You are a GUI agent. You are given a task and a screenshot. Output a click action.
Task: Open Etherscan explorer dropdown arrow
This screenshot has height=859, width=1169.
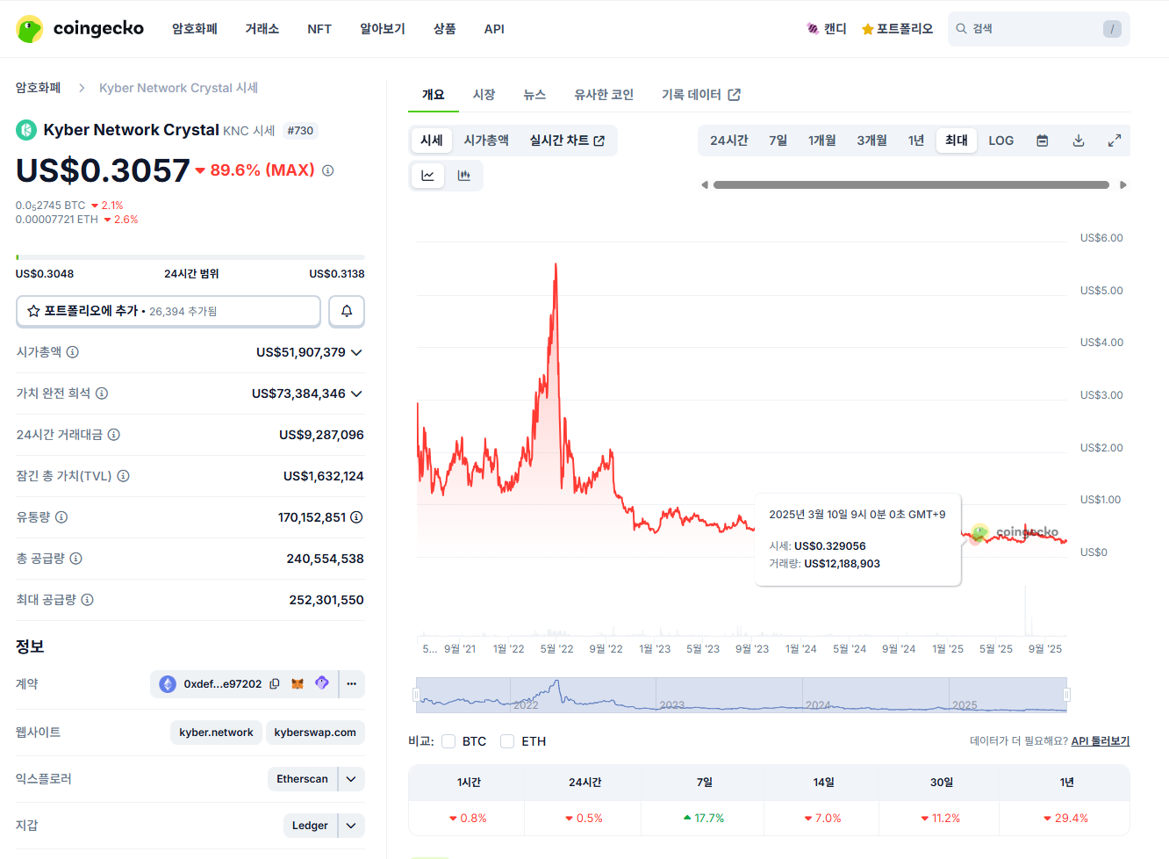(351, 779)
